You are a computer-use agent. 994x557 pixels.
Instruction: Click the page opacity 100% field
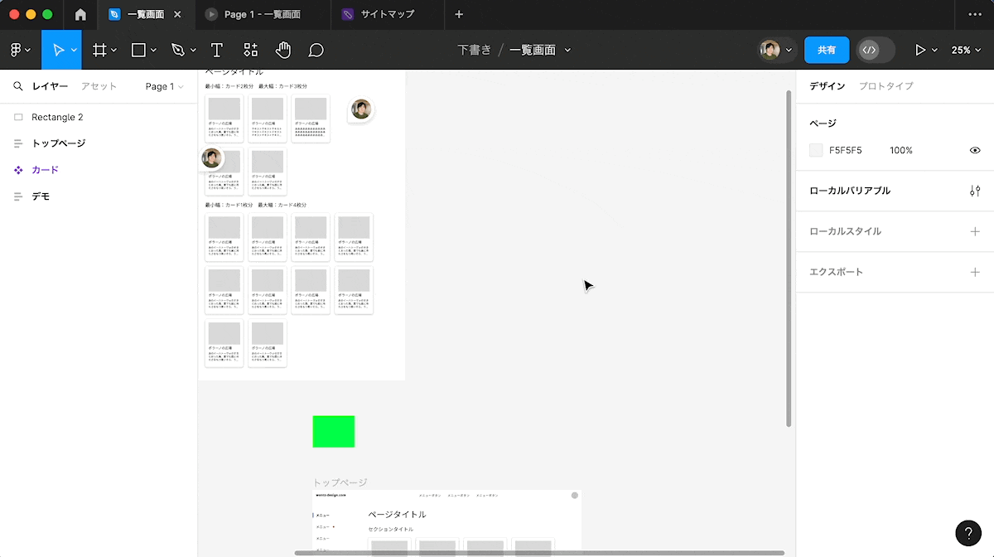[901, 150]
